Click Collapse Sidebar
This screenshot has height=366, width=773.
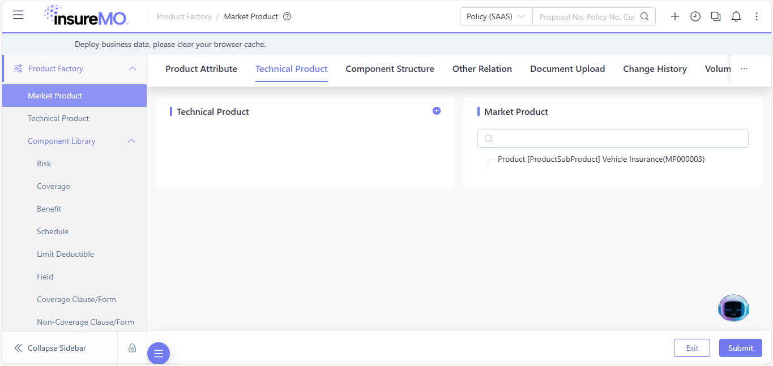coord(57,348)
